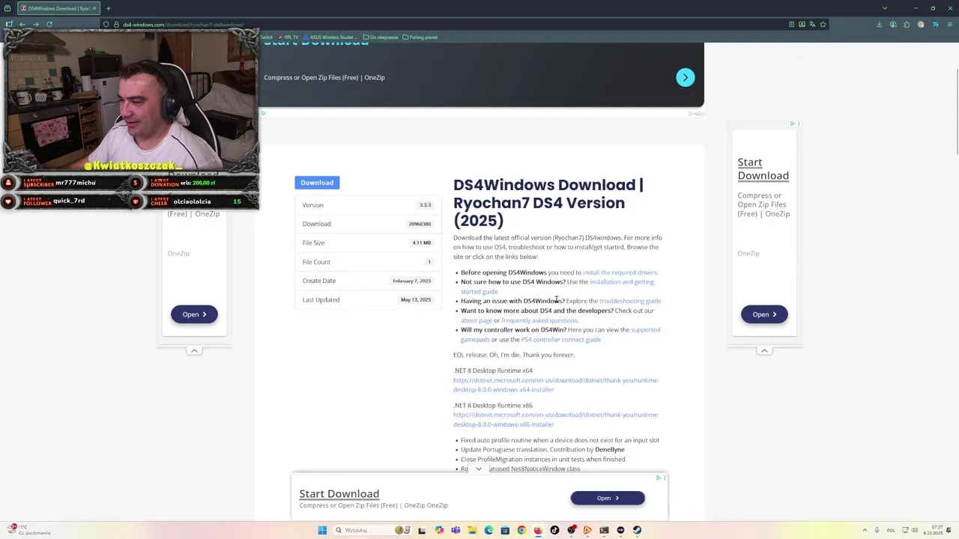Collapse the bottom banner ad chevron
This screenshot has width=959, height=539.
coord(479,469)
